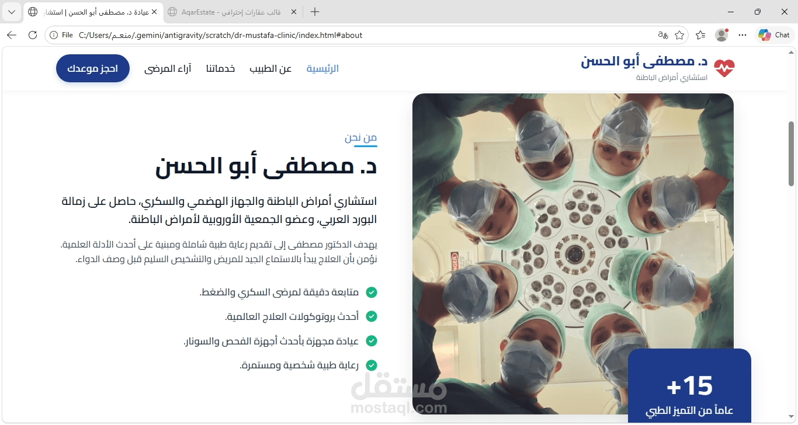Viewport: 798px width, 425px height.
Task: Click the paragraph starting استشاري أمراض الباطنة والجهاز الهضمي
Action: [x=219, y=210]
